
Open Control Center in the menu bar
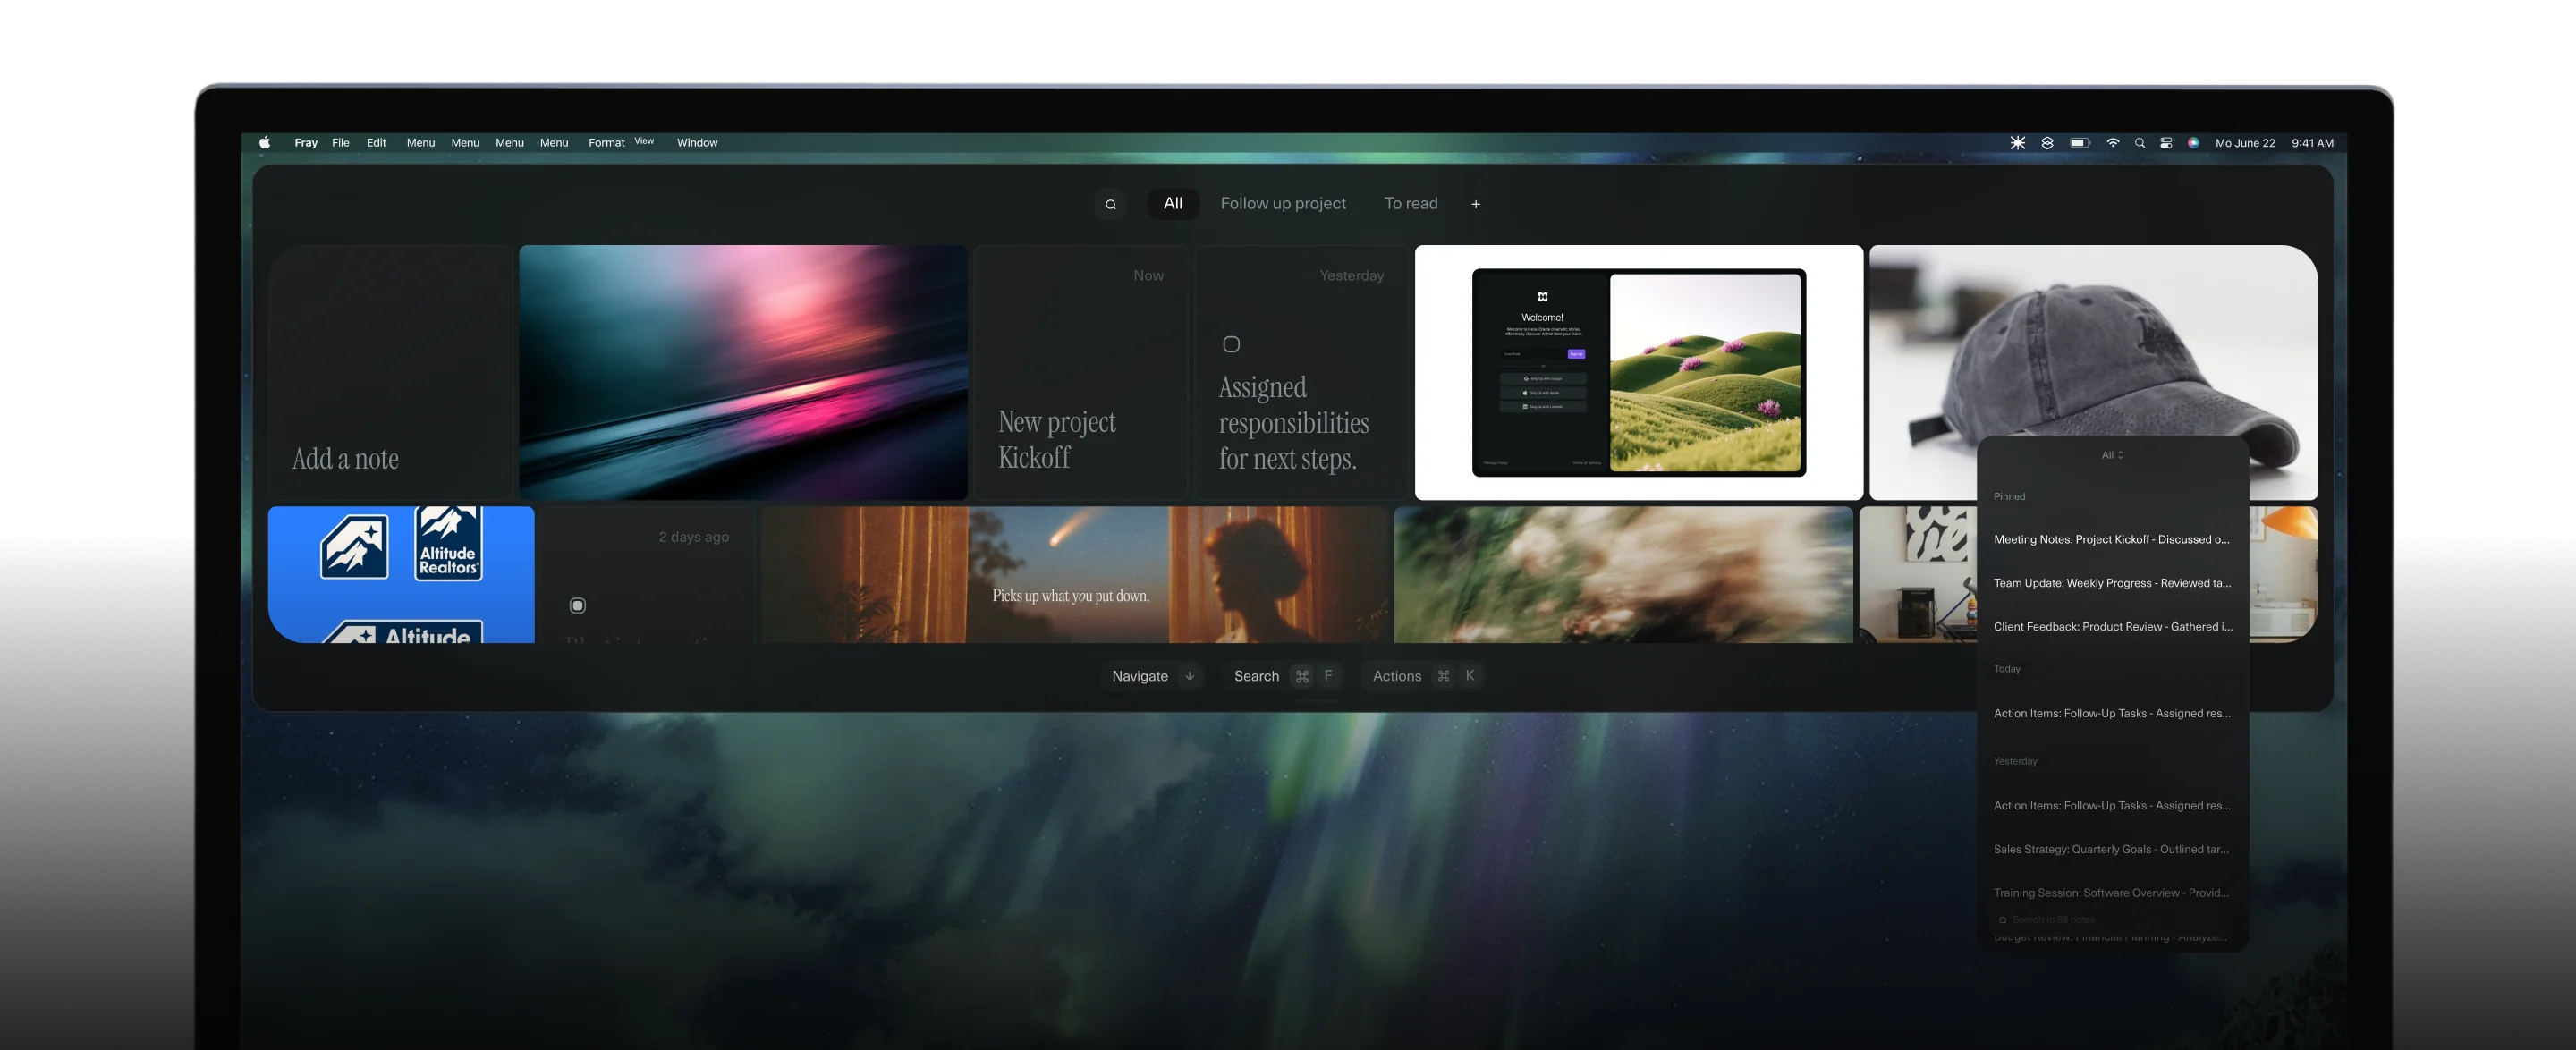[2166, 142]
